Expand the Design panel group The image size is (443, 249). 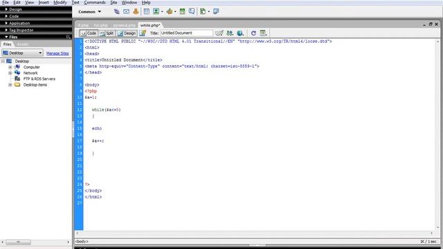tap(6, 9)
